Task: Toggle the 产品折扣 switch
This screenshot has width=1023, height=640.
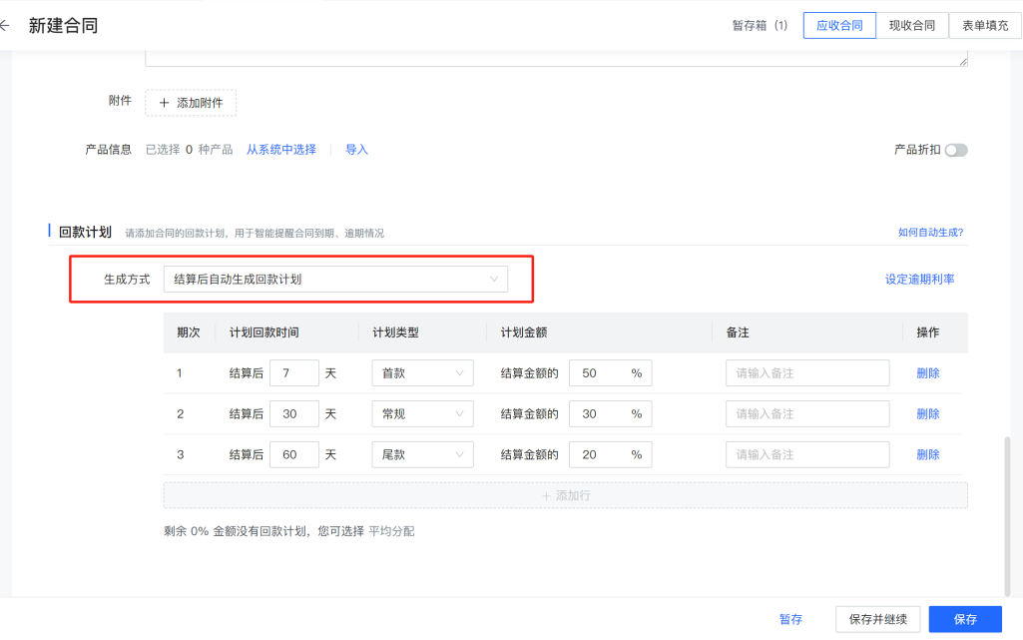Action: click(x=956, y=150)
